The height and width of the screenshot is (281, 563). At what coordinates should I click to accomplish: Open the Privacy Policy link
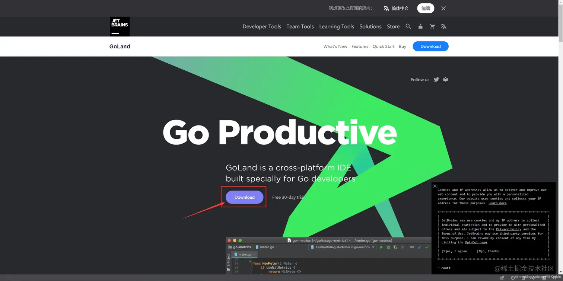click(508, 229)
